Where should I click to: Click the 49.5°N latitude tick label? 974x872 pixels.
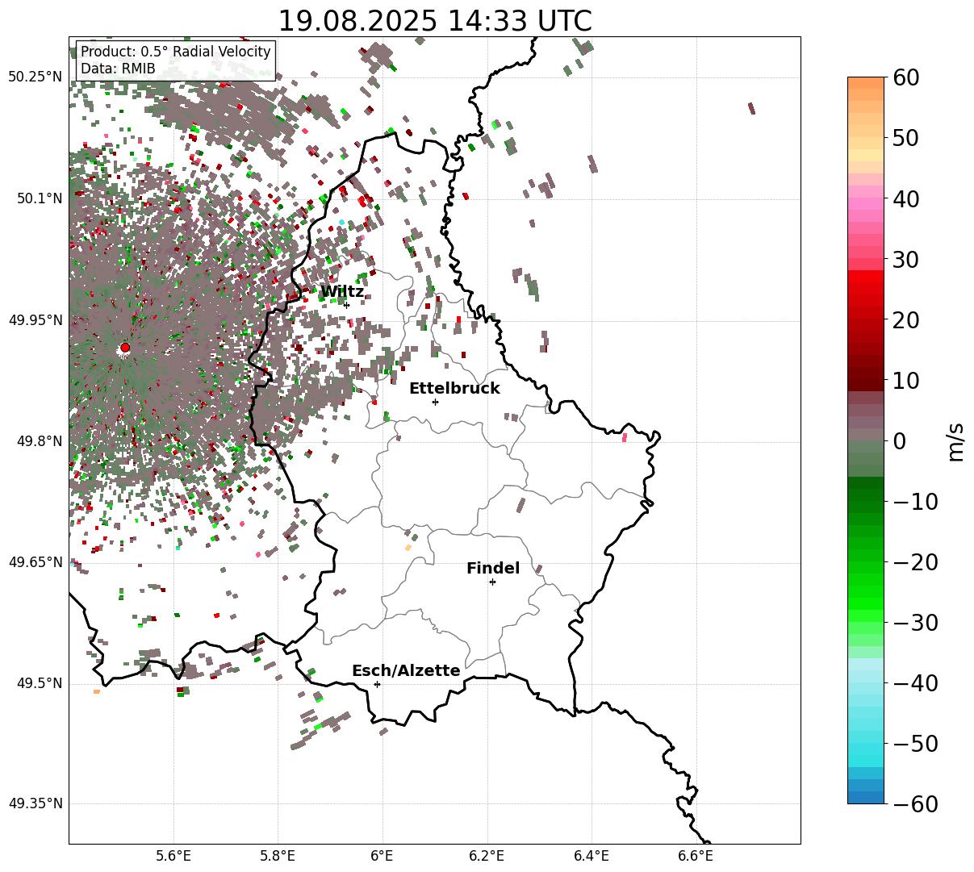point(39,683)
